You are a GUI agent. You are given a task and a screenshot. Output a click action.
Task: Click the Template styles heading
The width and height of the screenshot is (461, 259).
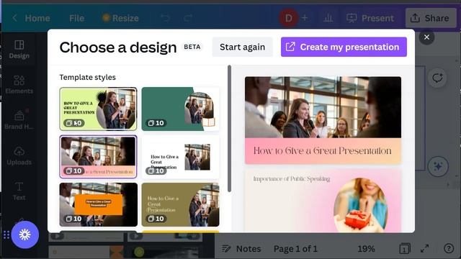[x=88, y=77]
